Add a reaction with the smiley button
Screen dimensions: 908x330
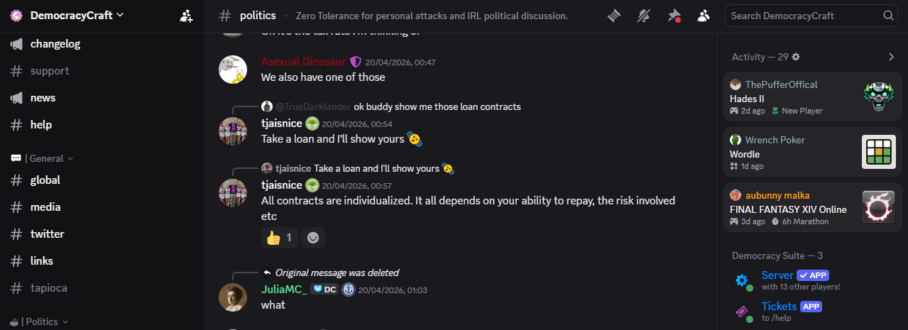point(313,238)
